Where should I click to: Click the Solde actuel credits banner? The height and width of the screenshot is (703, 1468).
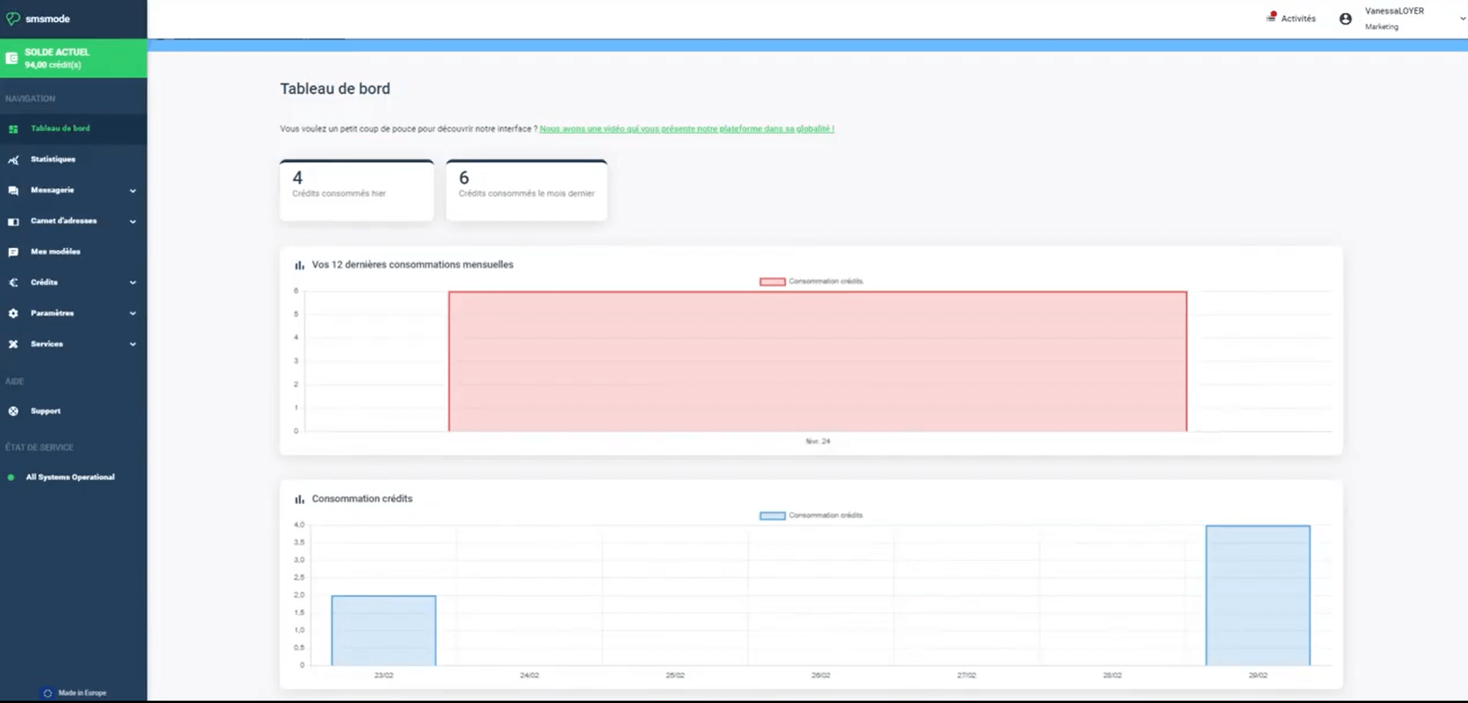tap(73, 59)
